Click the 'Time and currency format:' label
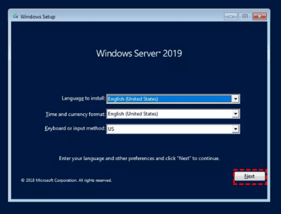This screenshot has height=214, width=281. [75, 114]
